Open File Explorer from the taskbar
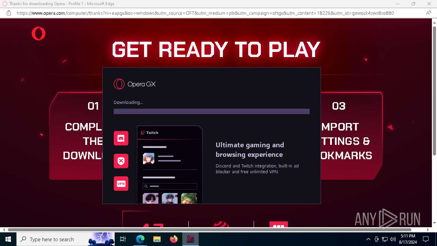 click(x=157, y=239)
